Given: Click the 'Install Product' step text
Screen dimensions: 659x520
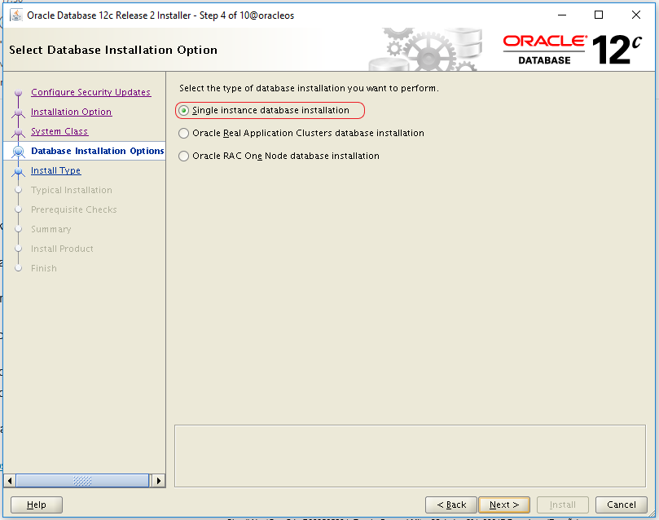Looking at the screenshot, I should point(62,249).
